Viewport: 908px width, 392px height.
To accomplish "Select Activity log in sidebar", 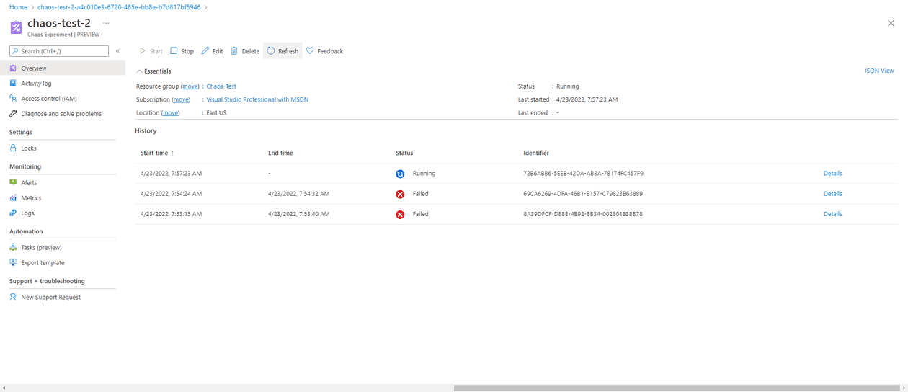I will tap(36, 84).
